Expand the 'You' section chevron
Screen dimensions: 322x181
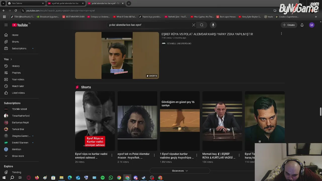[x=11, y=59]
